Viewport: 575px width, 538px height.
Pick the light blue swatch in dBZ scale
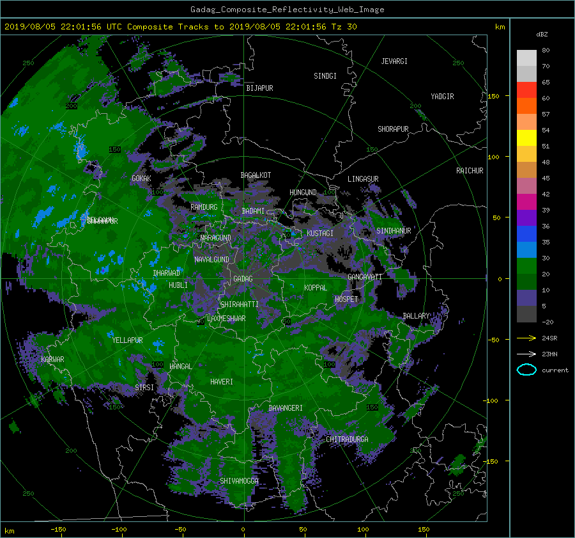click(526, 249)
